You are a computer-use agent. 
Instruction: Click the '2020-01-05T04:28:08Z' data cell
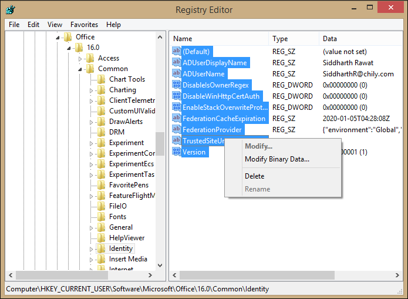(356, 119)
